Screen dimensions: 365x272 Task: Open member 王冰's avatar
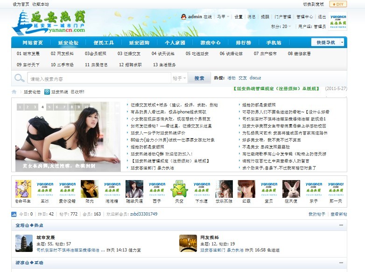click(45, 188)
